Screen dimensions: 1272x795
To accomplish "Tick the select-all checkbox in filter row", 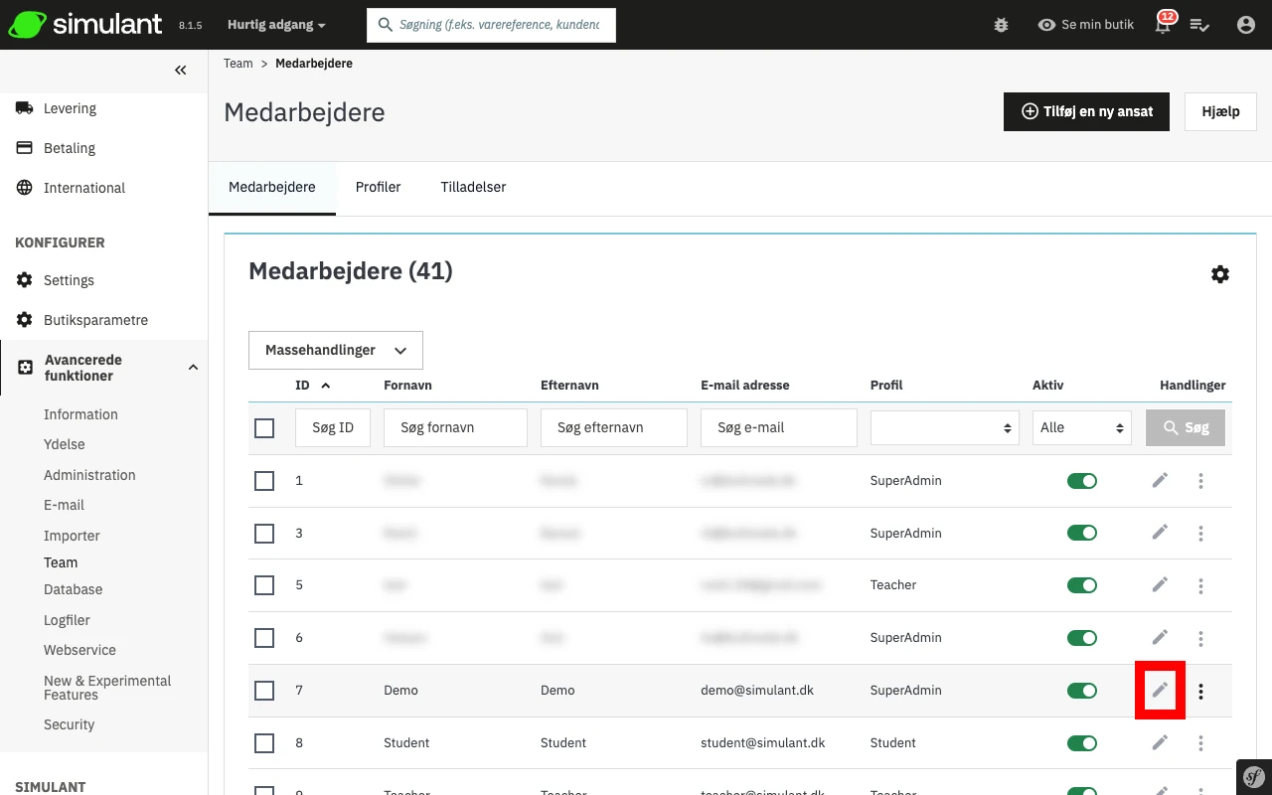I will [x=264, y=428].
